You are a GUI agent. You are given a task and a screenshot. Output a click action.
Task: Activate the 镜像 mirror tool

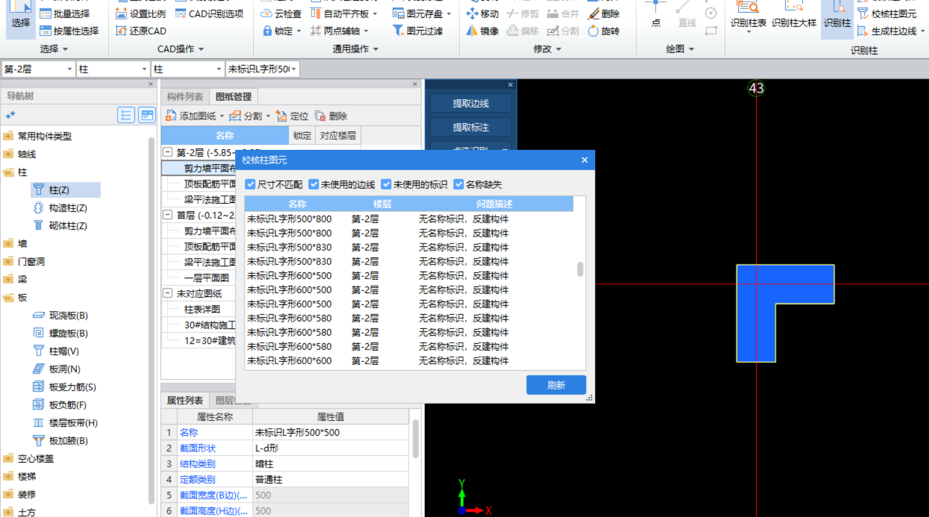(482, 30)
